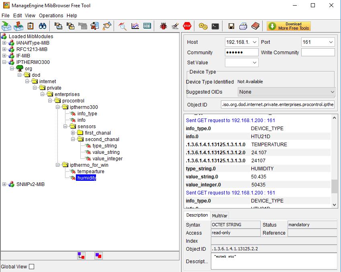Click the results pane scroll down arrow
Image resolution: width=341 pixels, height=272 pixels.
(x=334, y=205)
